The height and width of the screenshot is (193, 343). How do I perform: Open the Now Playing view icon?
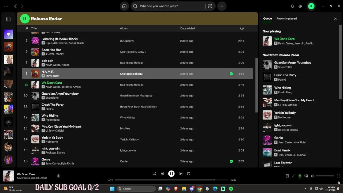click(x=287, y=176)
